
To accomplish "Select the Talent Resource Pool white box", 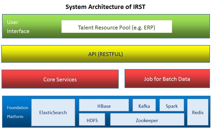I will [x=117, y=27].
